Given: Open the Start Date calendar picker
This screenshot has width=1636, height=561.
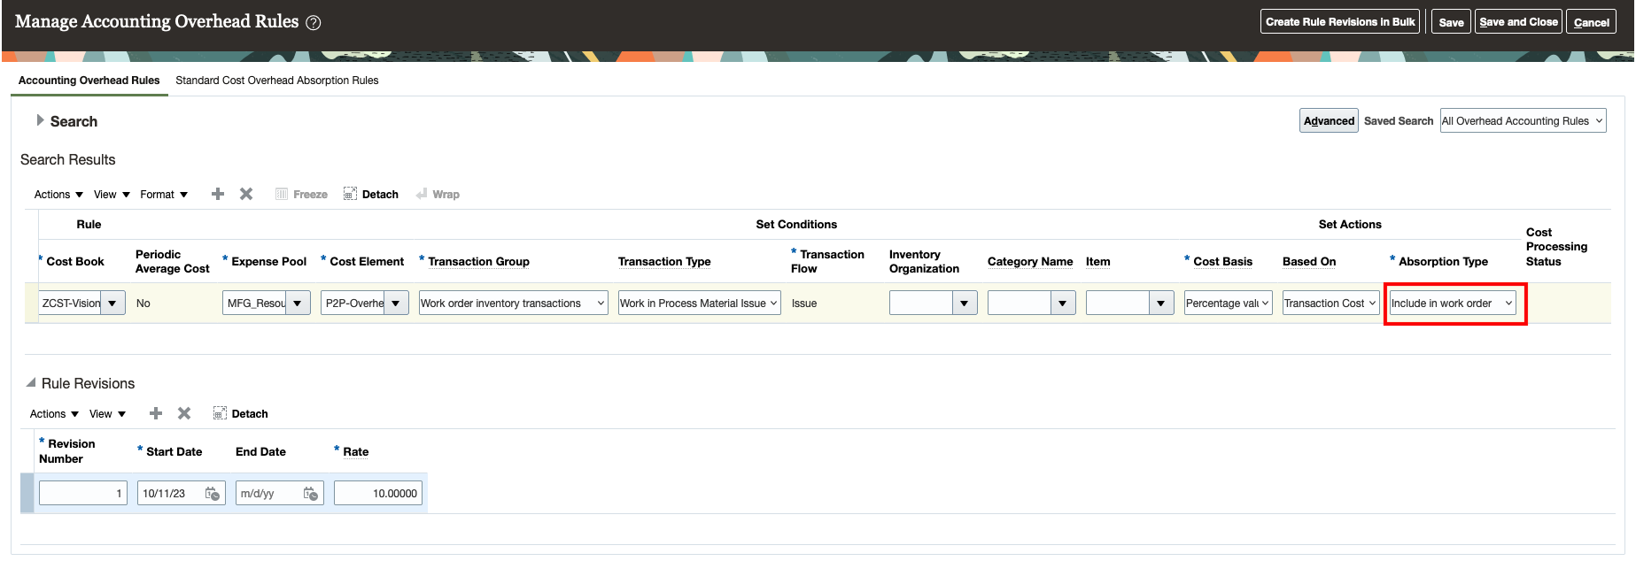Looking at the screenshot, I should (213, 494).
